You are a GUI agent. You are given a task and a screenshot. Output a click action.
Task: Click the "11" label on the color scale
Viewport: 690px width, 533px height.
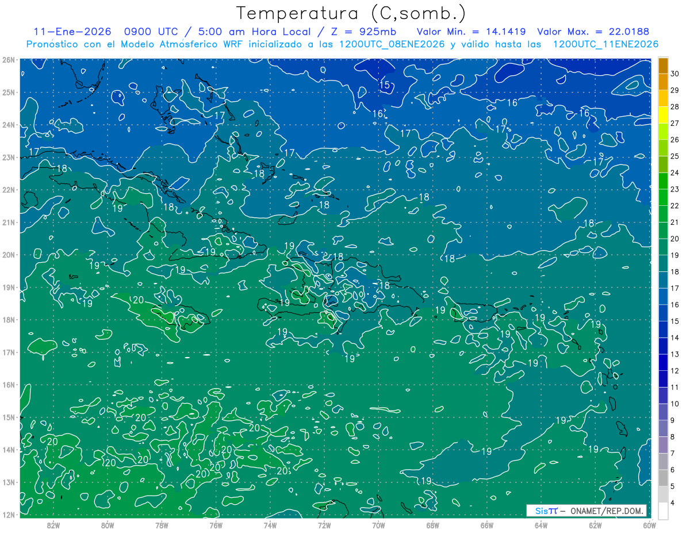tap(675, 387)
